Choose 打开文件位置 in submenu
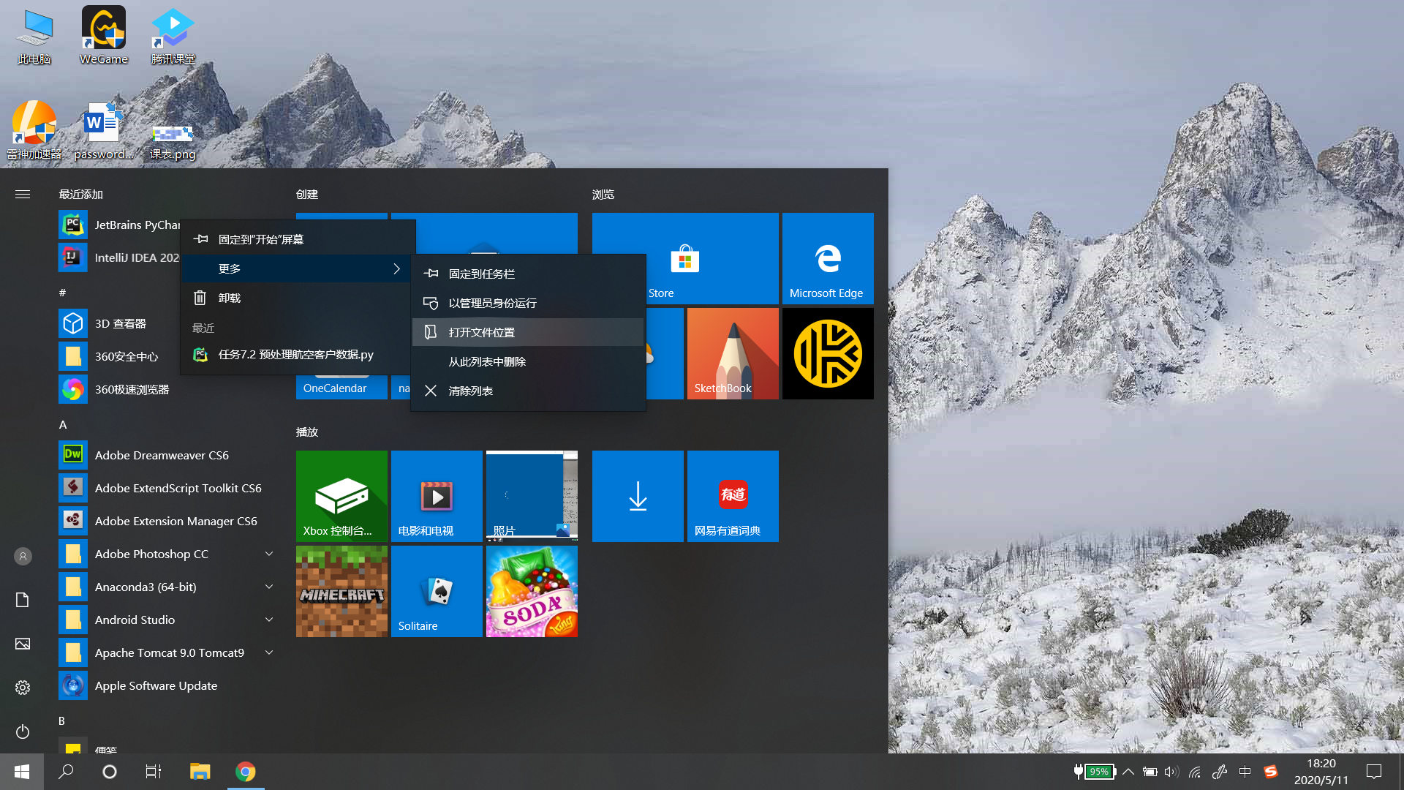1404x790 pixels. coord(528,332)
